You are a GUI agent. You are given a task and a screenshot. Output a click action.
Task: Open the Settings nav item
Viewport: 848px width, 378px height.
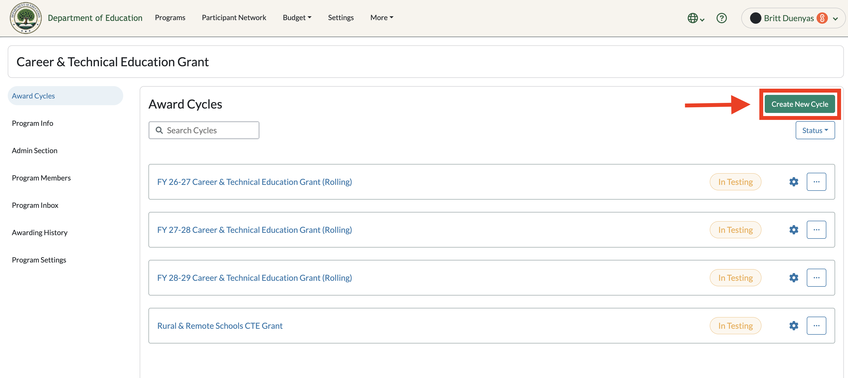click(341, 18)
